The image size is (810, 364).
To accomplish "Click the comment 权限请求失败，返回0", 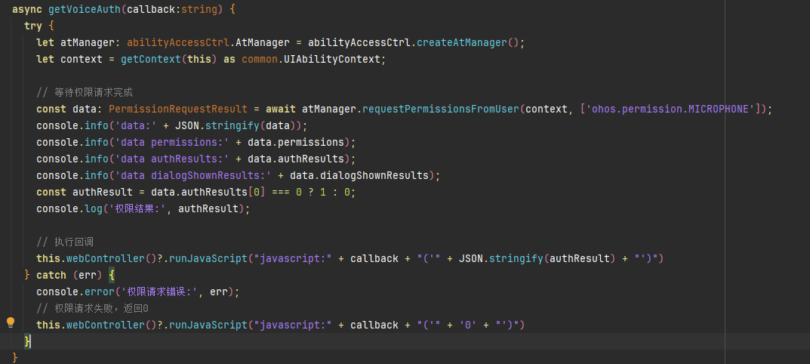I will coord(92,308).
